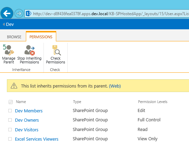Click the SharePoint favicon in address bar
Screen dimensions: 189x152
[x=29, y=13]
